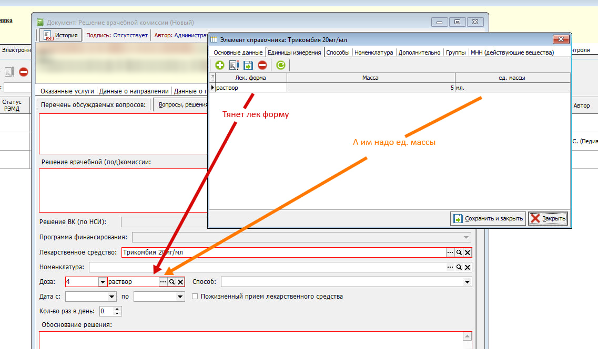Click the Закрыть button
The height and width of the screenshot is (349, 598).
pyautogui.click(x=548, y=218)
